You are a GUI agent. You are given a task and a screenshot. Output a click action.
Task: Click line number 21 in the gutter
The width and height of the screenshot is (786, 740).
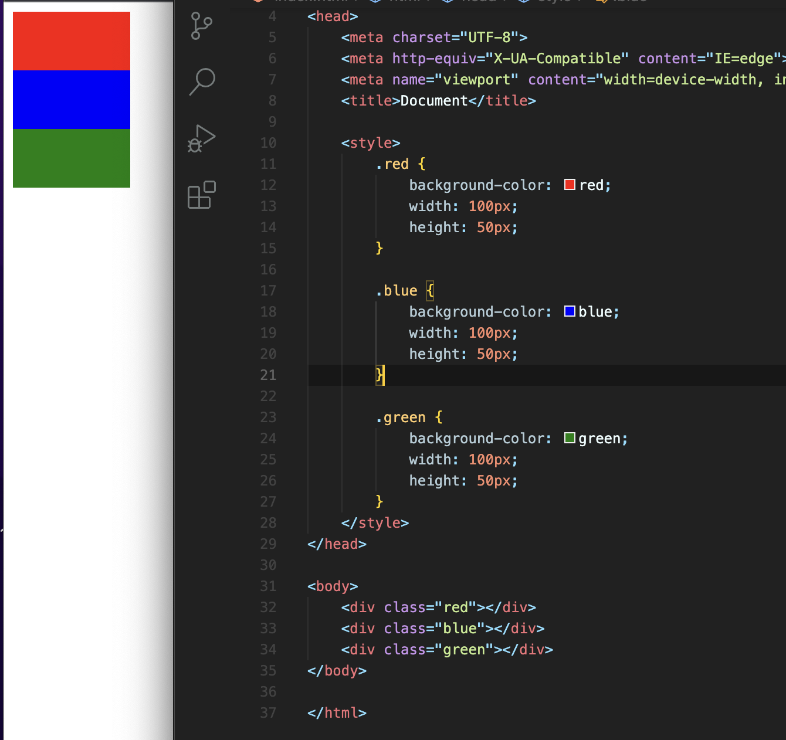(x=268, y=375)
